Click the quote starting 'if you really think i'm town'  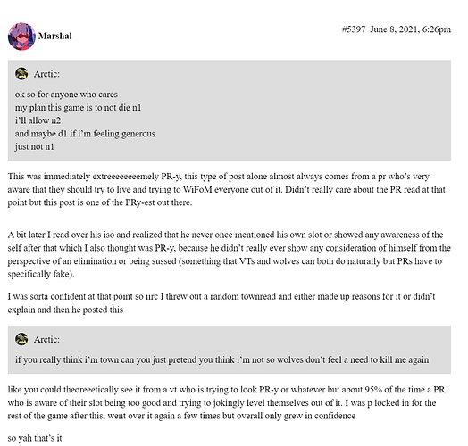221,359
